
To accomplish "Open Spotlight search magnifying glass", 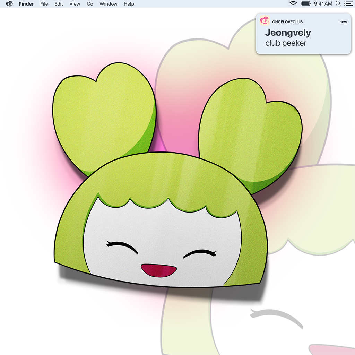I will [338, 4].
